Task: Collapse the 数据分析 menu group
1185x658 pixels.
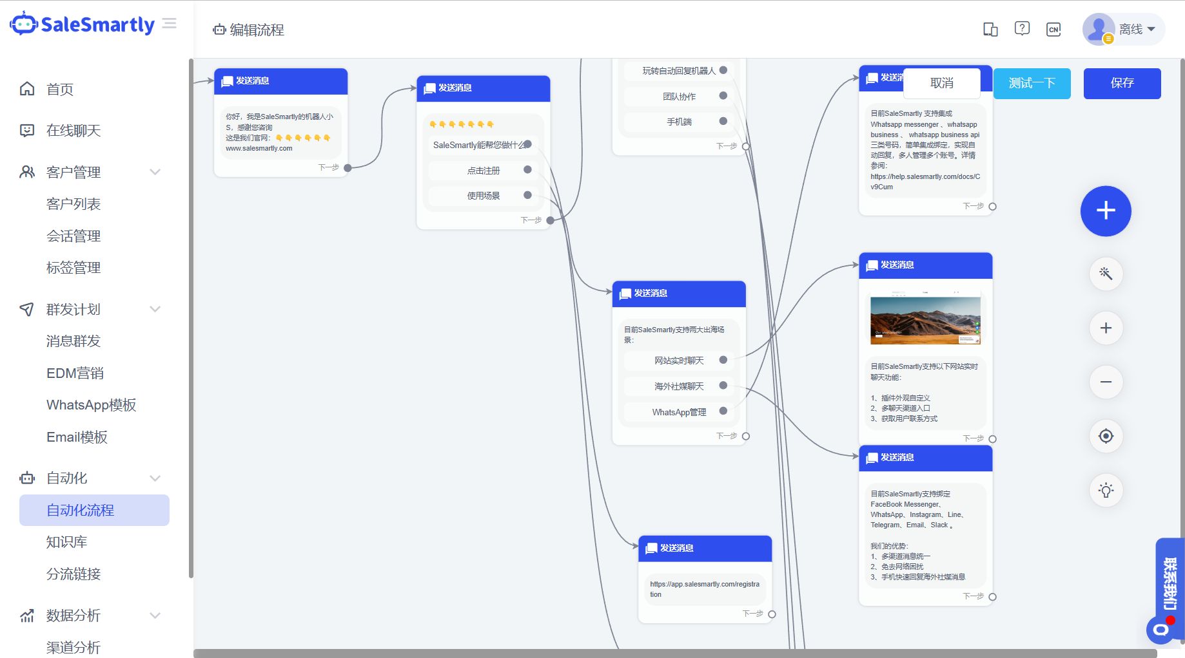Action: point(155,616)
